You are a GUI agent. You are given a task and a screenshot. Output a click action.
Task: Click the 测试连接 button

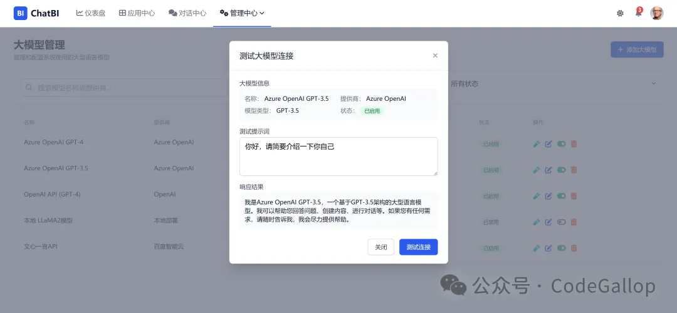click(x=418, y=247)
